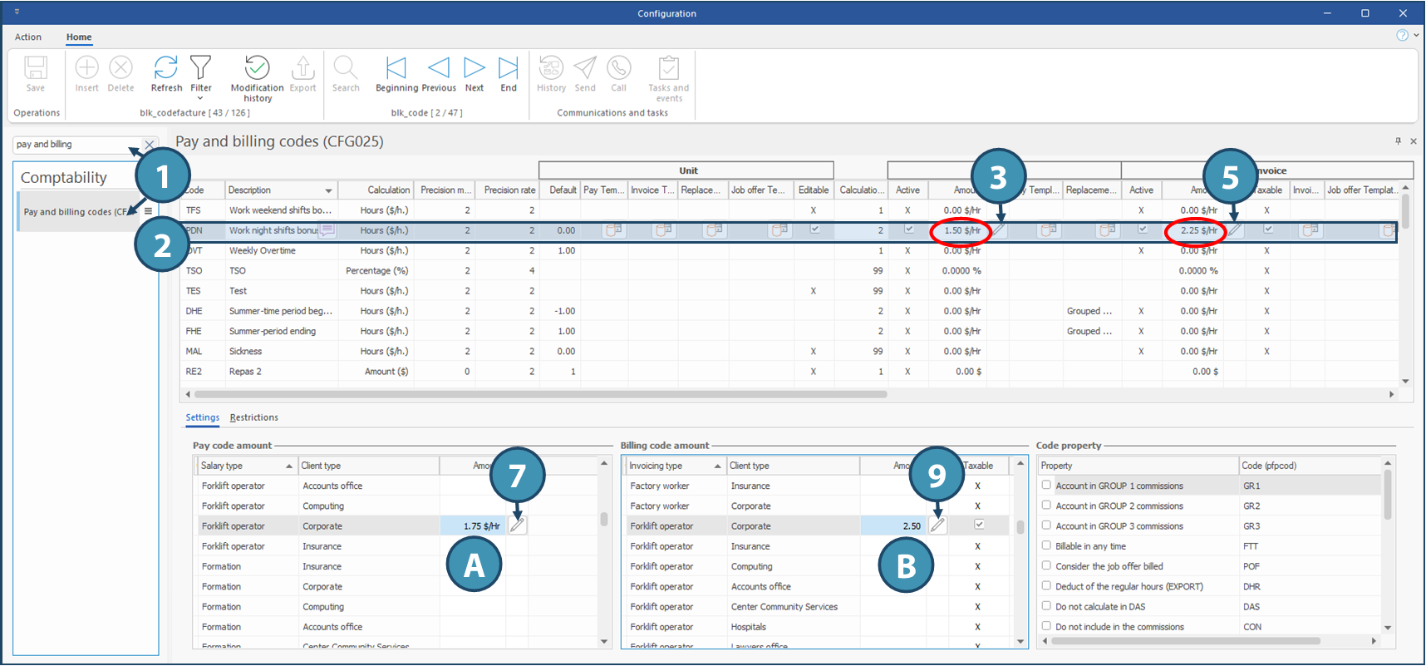The image size is (1426, 666).
Task: Click the main grid horizontal scrollbar
Action: [x=540, y=394]
